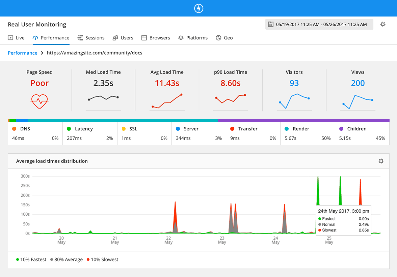The image size is (397, 277).
Task: Switch to the Browsers tab
Action: point(155,37)
